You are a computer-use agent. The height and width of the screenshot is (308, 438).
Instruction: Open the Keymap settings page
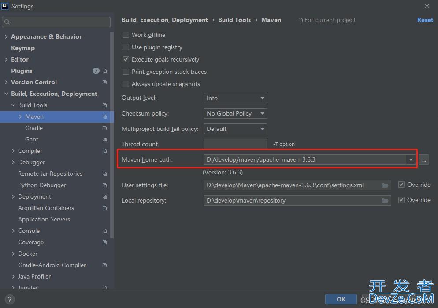(x=23, y=48)
